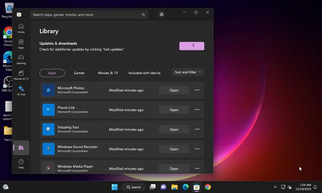The height and width of the screenshot is (193, 322).
Task: Select Recycle Bin on desktop
Action: [x=8, y=11]
